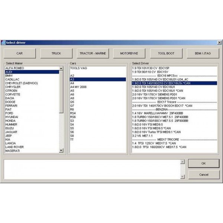Choose A4 MY 2008 model
Image resolution: width=223 pixels, height=223 pixels.
(x=98, y=87)
